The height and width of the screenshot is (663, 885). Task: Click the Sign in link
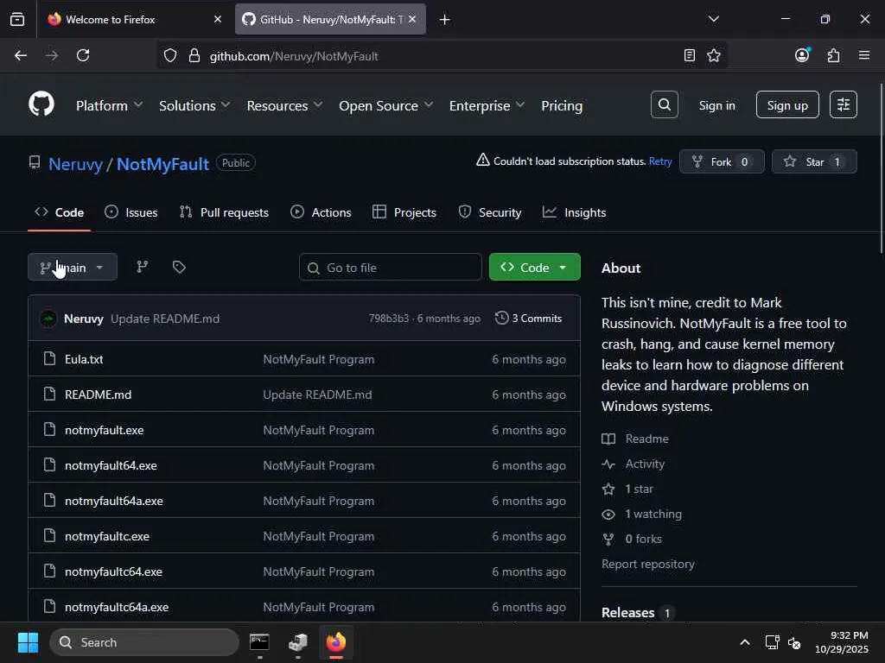[716, 105]
